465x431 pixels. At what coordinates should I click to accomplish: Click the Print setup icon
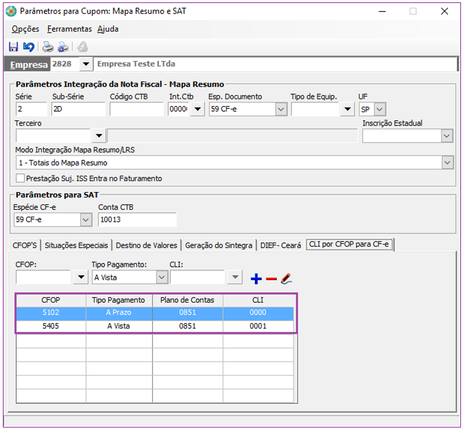[x=63, y=47]
